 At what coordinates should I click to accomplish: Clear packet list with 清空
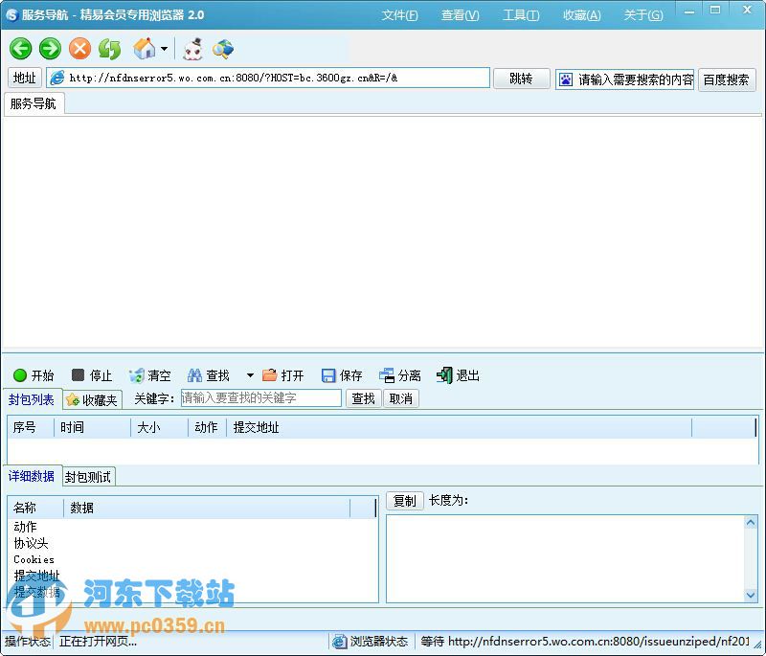tap(150, 375)
